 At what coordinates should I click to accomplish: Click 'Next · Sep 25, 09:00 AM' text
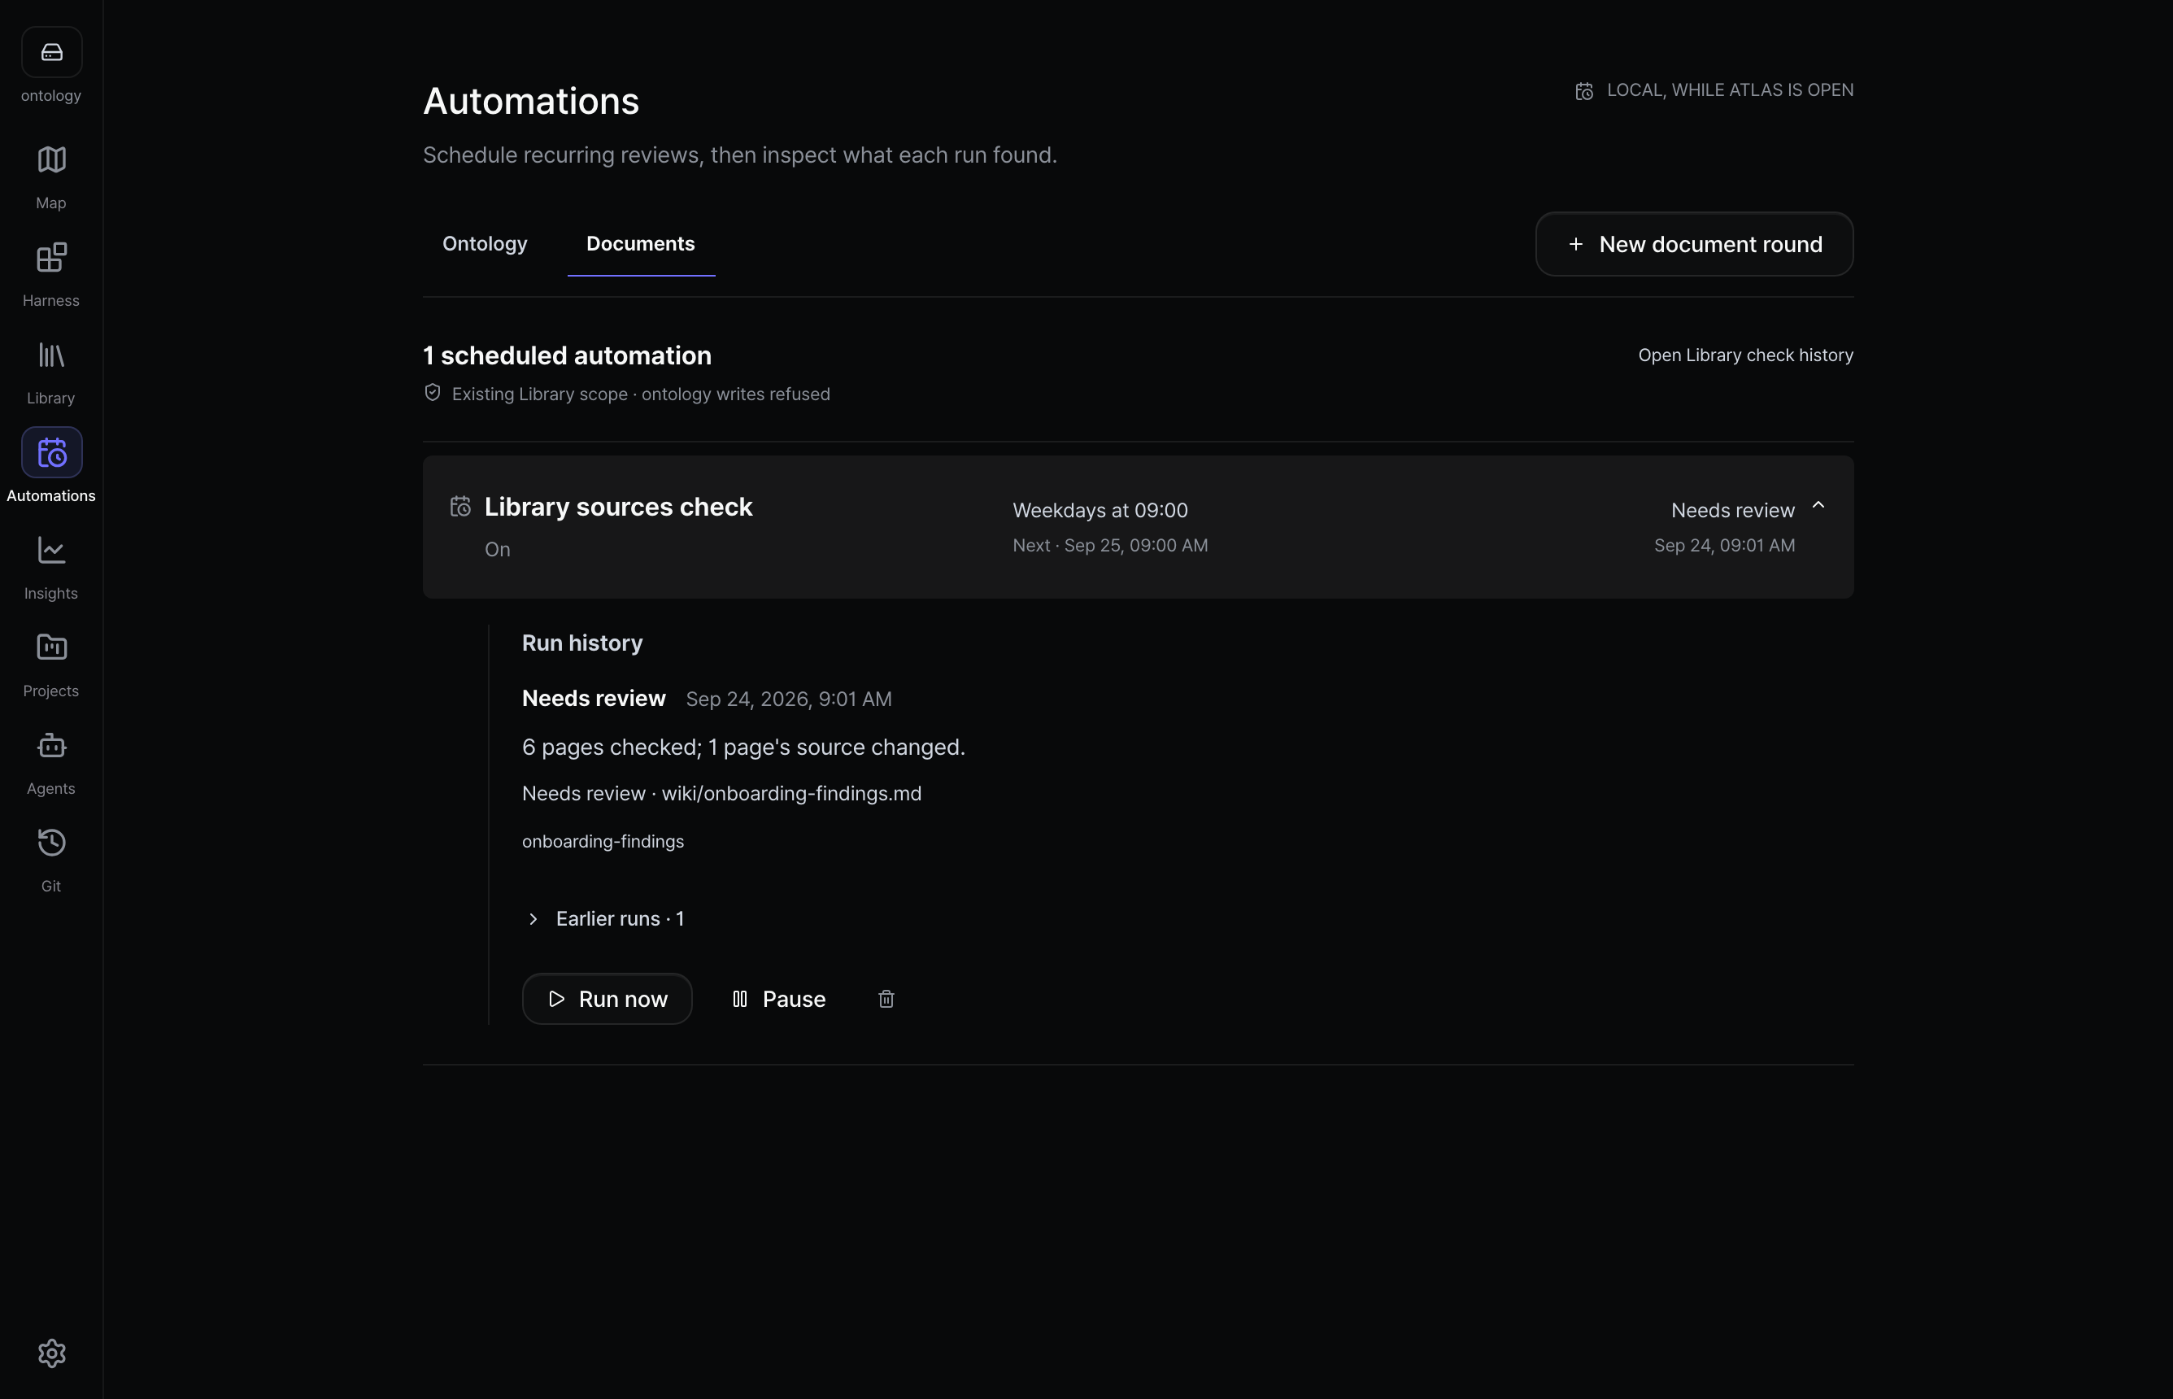(x=1109, y=545)
